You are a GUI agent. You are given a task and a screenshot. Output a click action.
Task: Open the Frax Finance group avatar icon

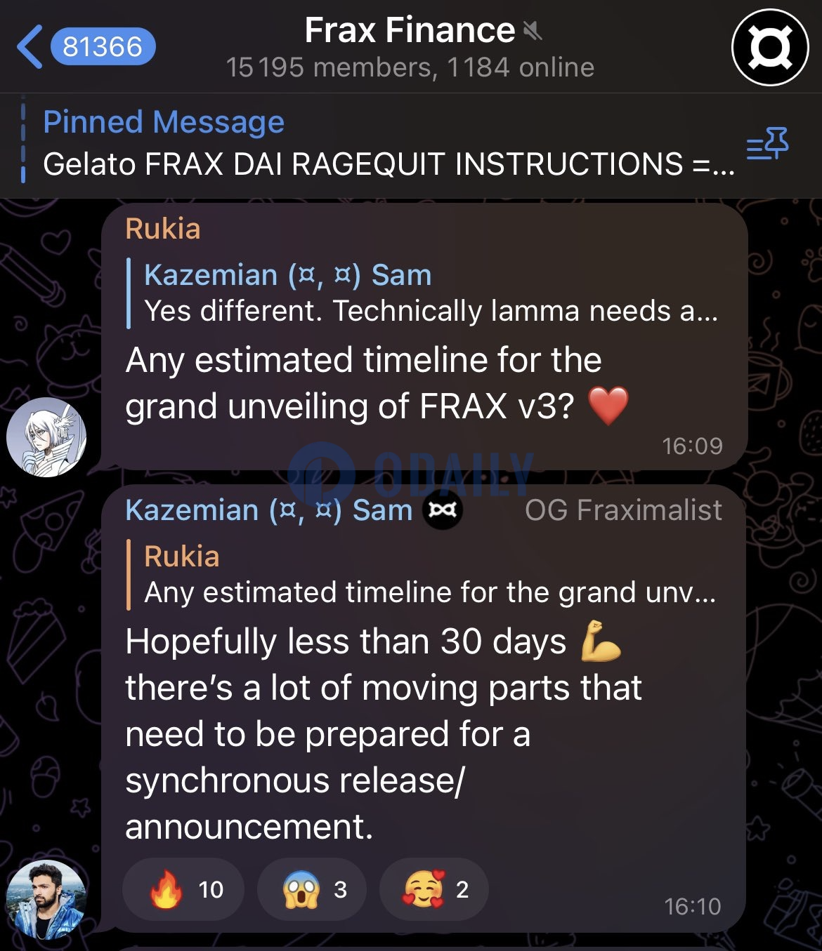(771, 47)
